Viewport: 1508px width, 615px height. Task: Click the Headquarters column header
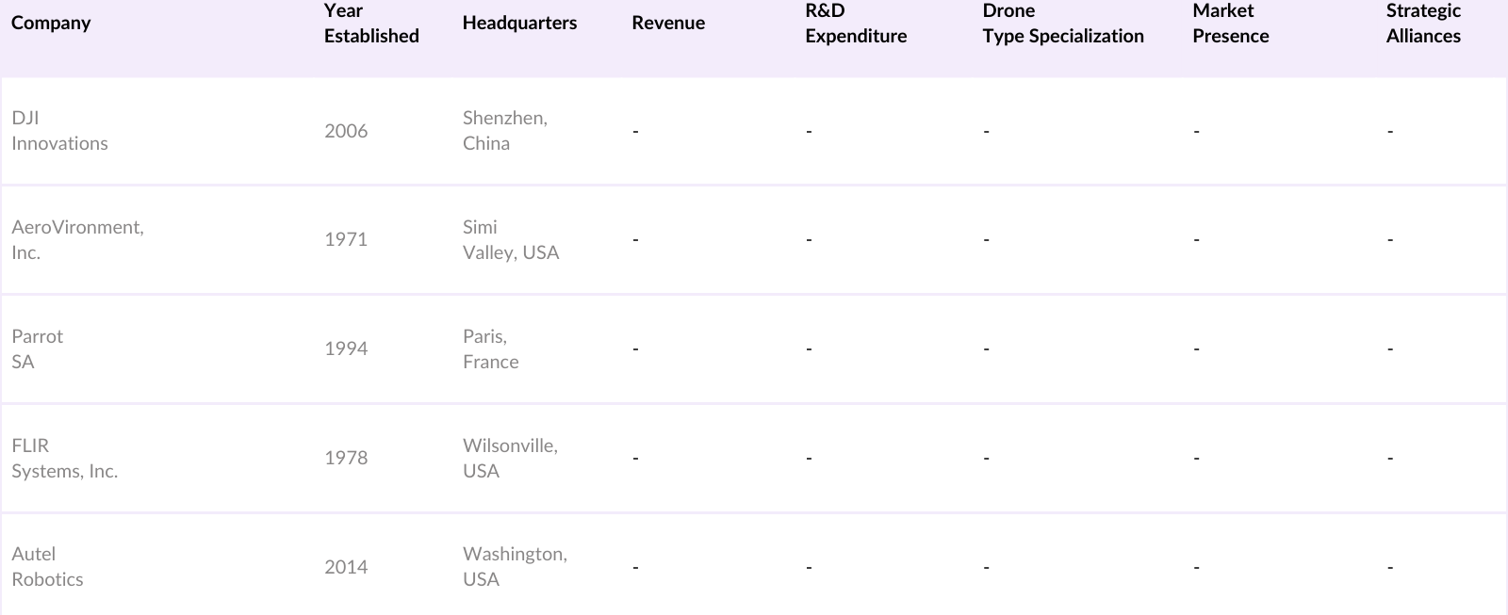click(x=519, y=24)
